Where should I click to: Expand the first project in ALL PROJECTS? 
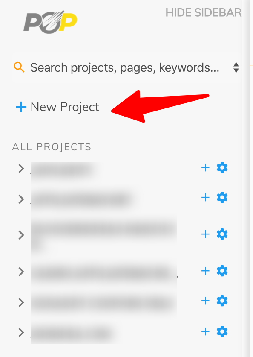(x=21, y=169)
